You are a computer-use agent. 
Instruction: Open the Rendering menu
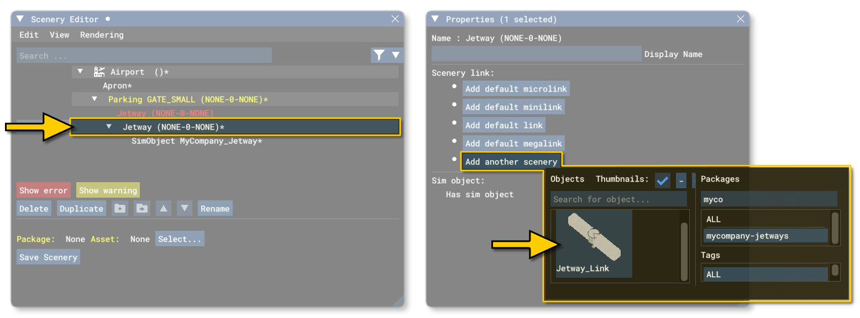tap(101, 35)
